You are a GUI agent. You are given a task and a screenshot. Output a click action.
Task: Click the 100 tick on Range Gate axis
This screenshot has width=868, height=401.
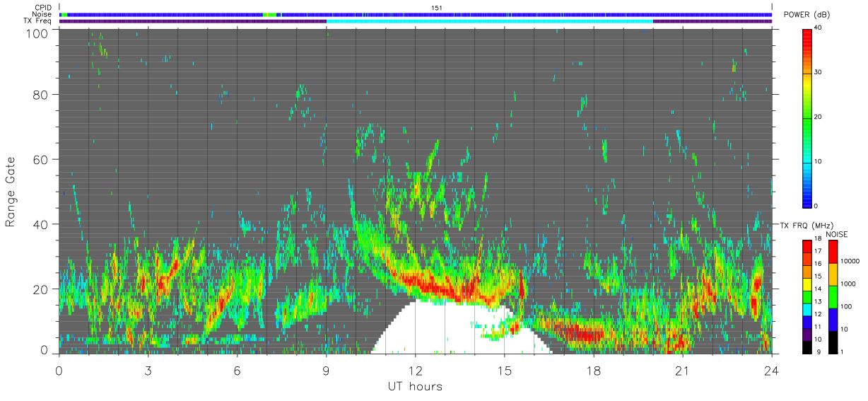pos(37,33)
